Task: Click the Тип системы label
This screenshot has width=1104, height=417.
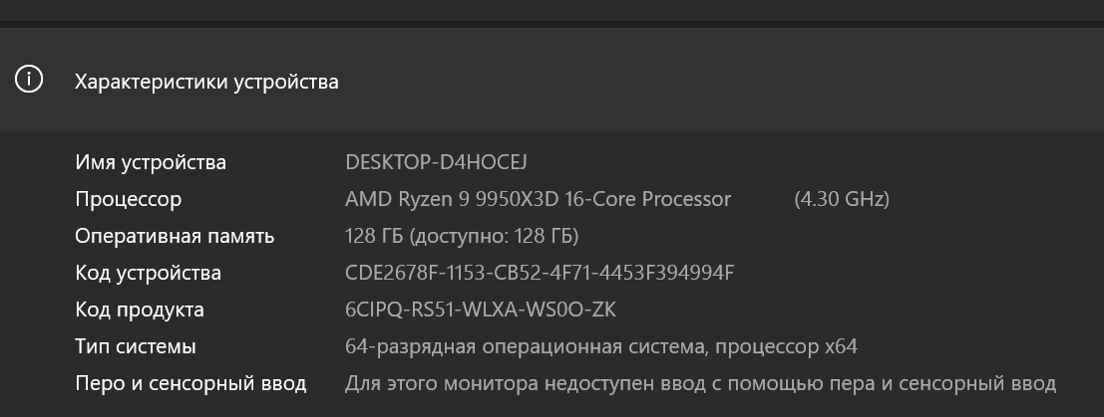Action: coord(136,346)
